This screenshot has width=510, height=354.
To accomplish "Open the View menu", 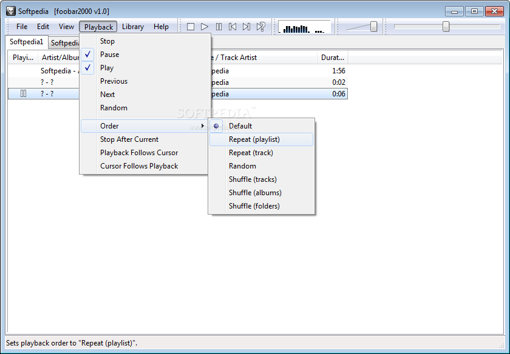I will 66,27.
